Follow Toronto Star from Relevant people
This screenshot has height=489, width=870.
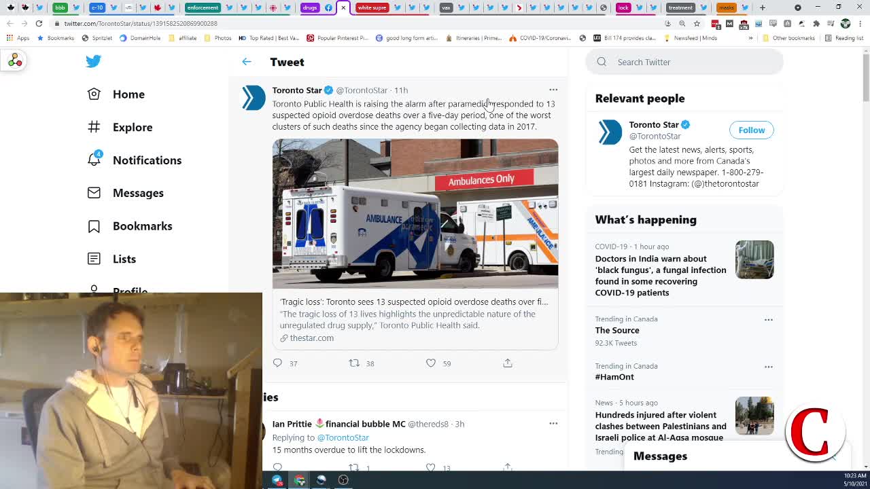click(751, 130)
